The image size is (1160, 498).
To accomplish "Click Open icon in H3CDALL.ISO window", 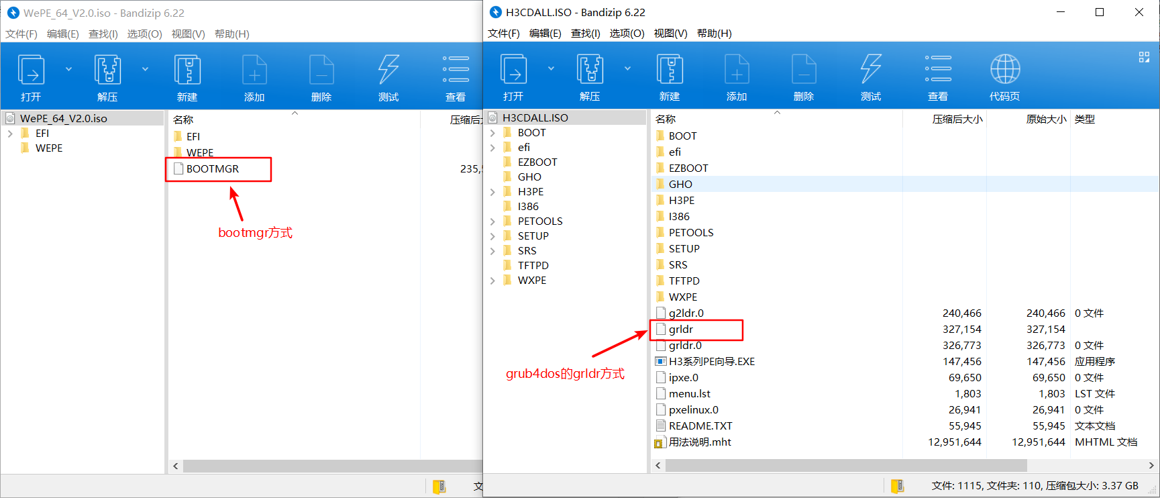I will pos(514,70).
